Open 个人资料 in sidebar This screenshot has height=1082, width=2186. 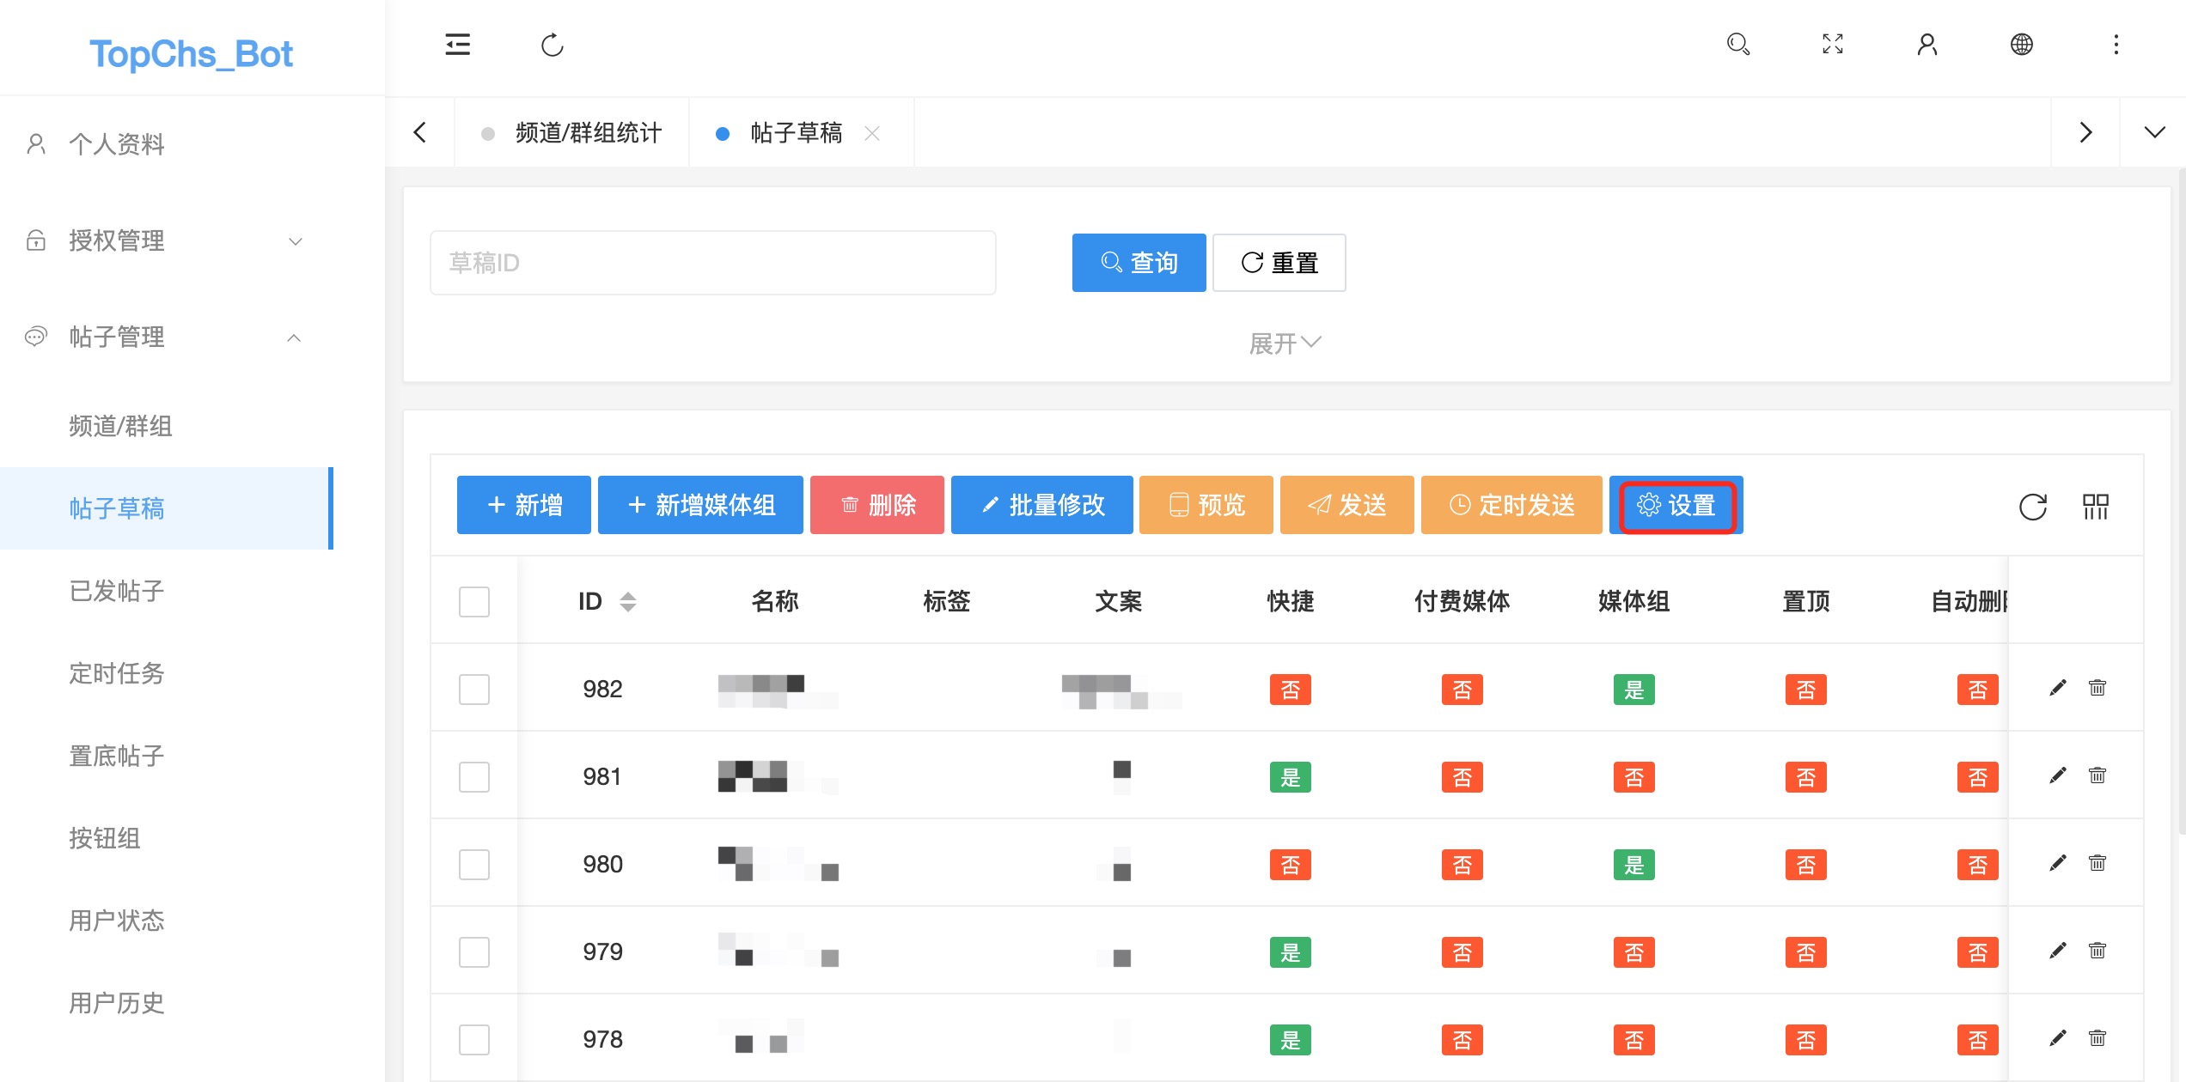point(167,143)
